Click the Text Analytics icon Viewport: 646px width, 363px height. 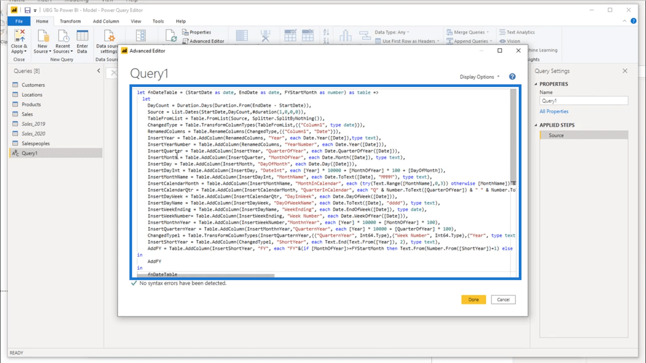[502, 32]
